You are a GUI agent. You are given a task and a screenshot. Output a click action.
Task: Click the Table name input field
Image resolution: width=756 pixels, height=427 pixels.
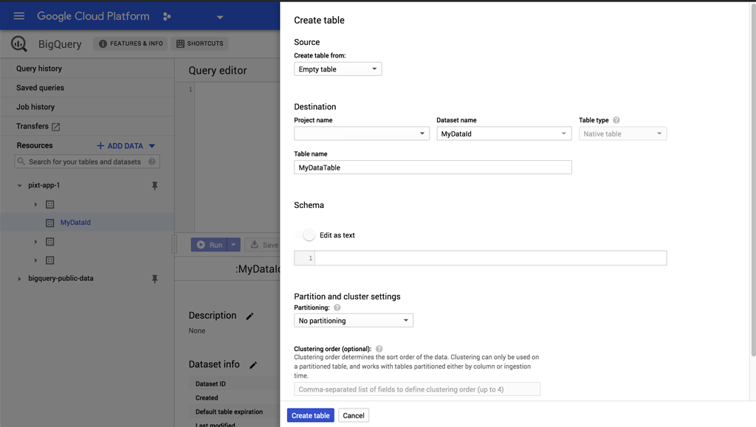pyautogui.click(x=433, y=167)
